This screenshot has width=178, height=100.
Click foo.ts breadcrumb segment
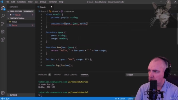point(44,11)
